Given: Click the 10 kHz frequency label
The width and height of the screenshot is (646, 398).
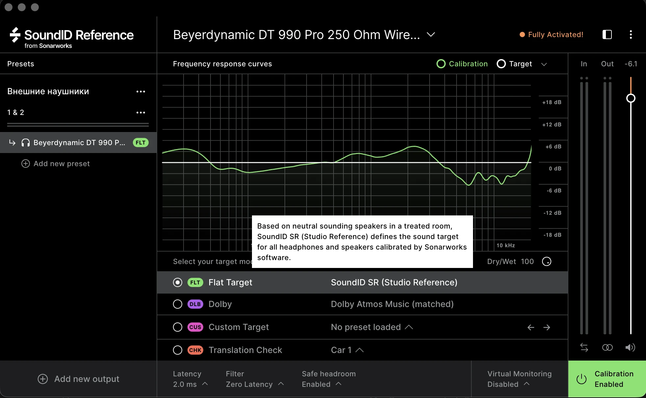Looking at the screenshot, I should point(506,245).
